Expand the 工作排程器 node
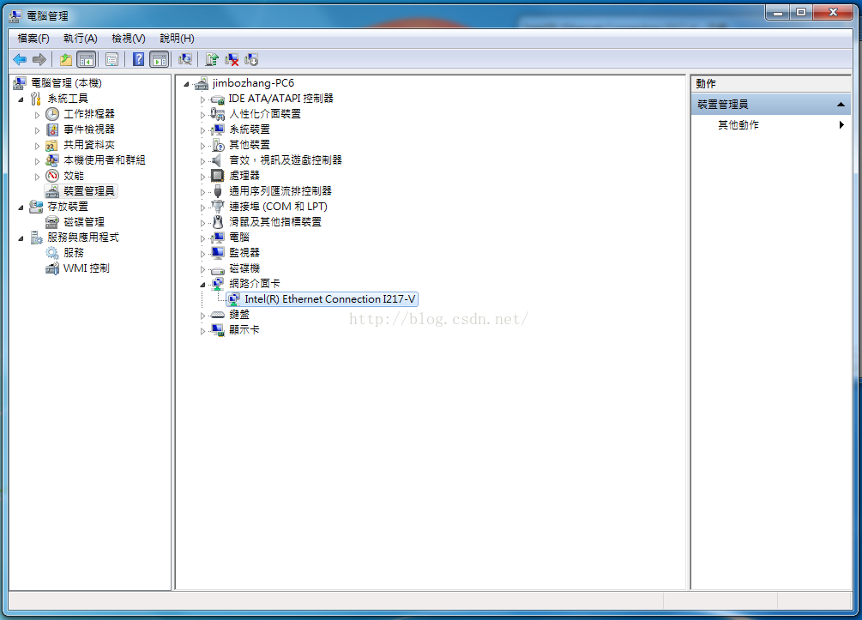This screenshot has height=620, width=862. point(37,115)
